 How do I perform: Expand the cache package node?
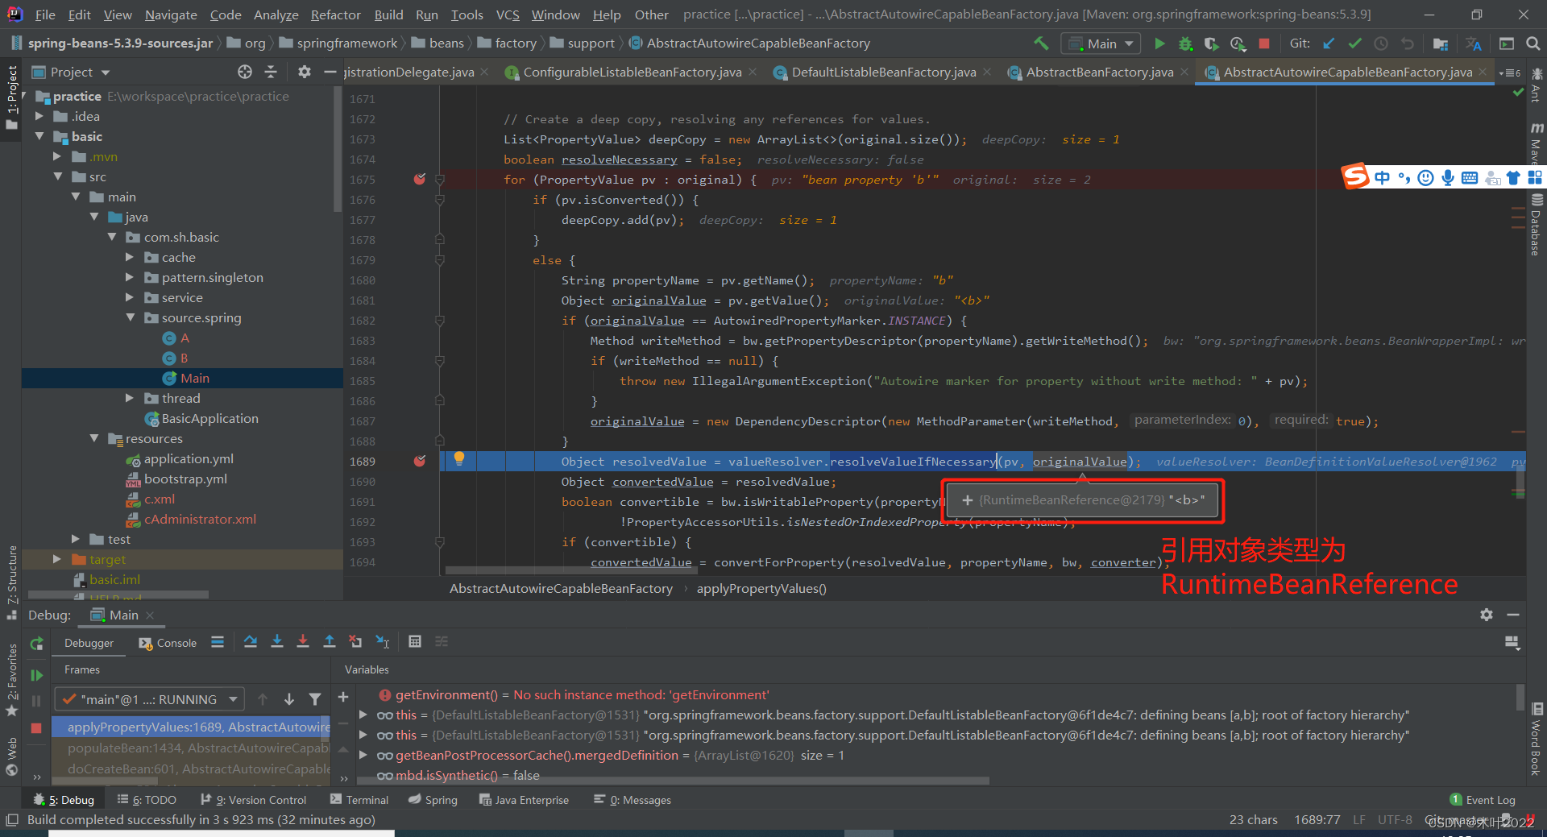click(130, 257)
